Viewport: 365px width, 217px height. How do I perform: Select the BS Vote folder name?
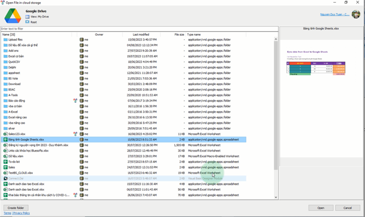[13, 78]
